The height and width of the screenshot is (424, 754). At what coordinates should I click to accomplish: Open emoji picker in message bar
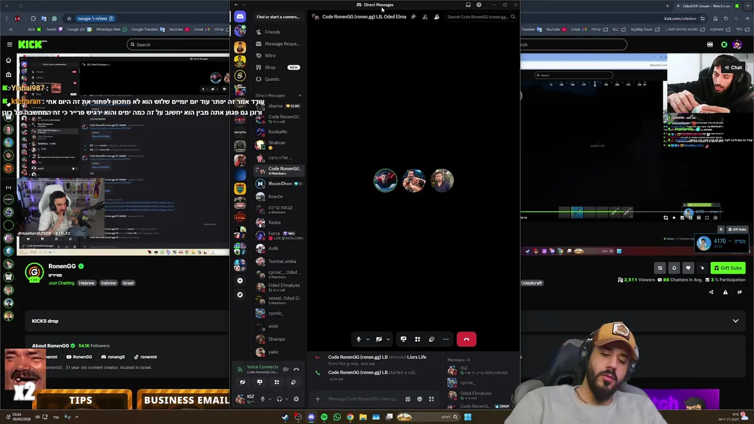click(419, 399)
